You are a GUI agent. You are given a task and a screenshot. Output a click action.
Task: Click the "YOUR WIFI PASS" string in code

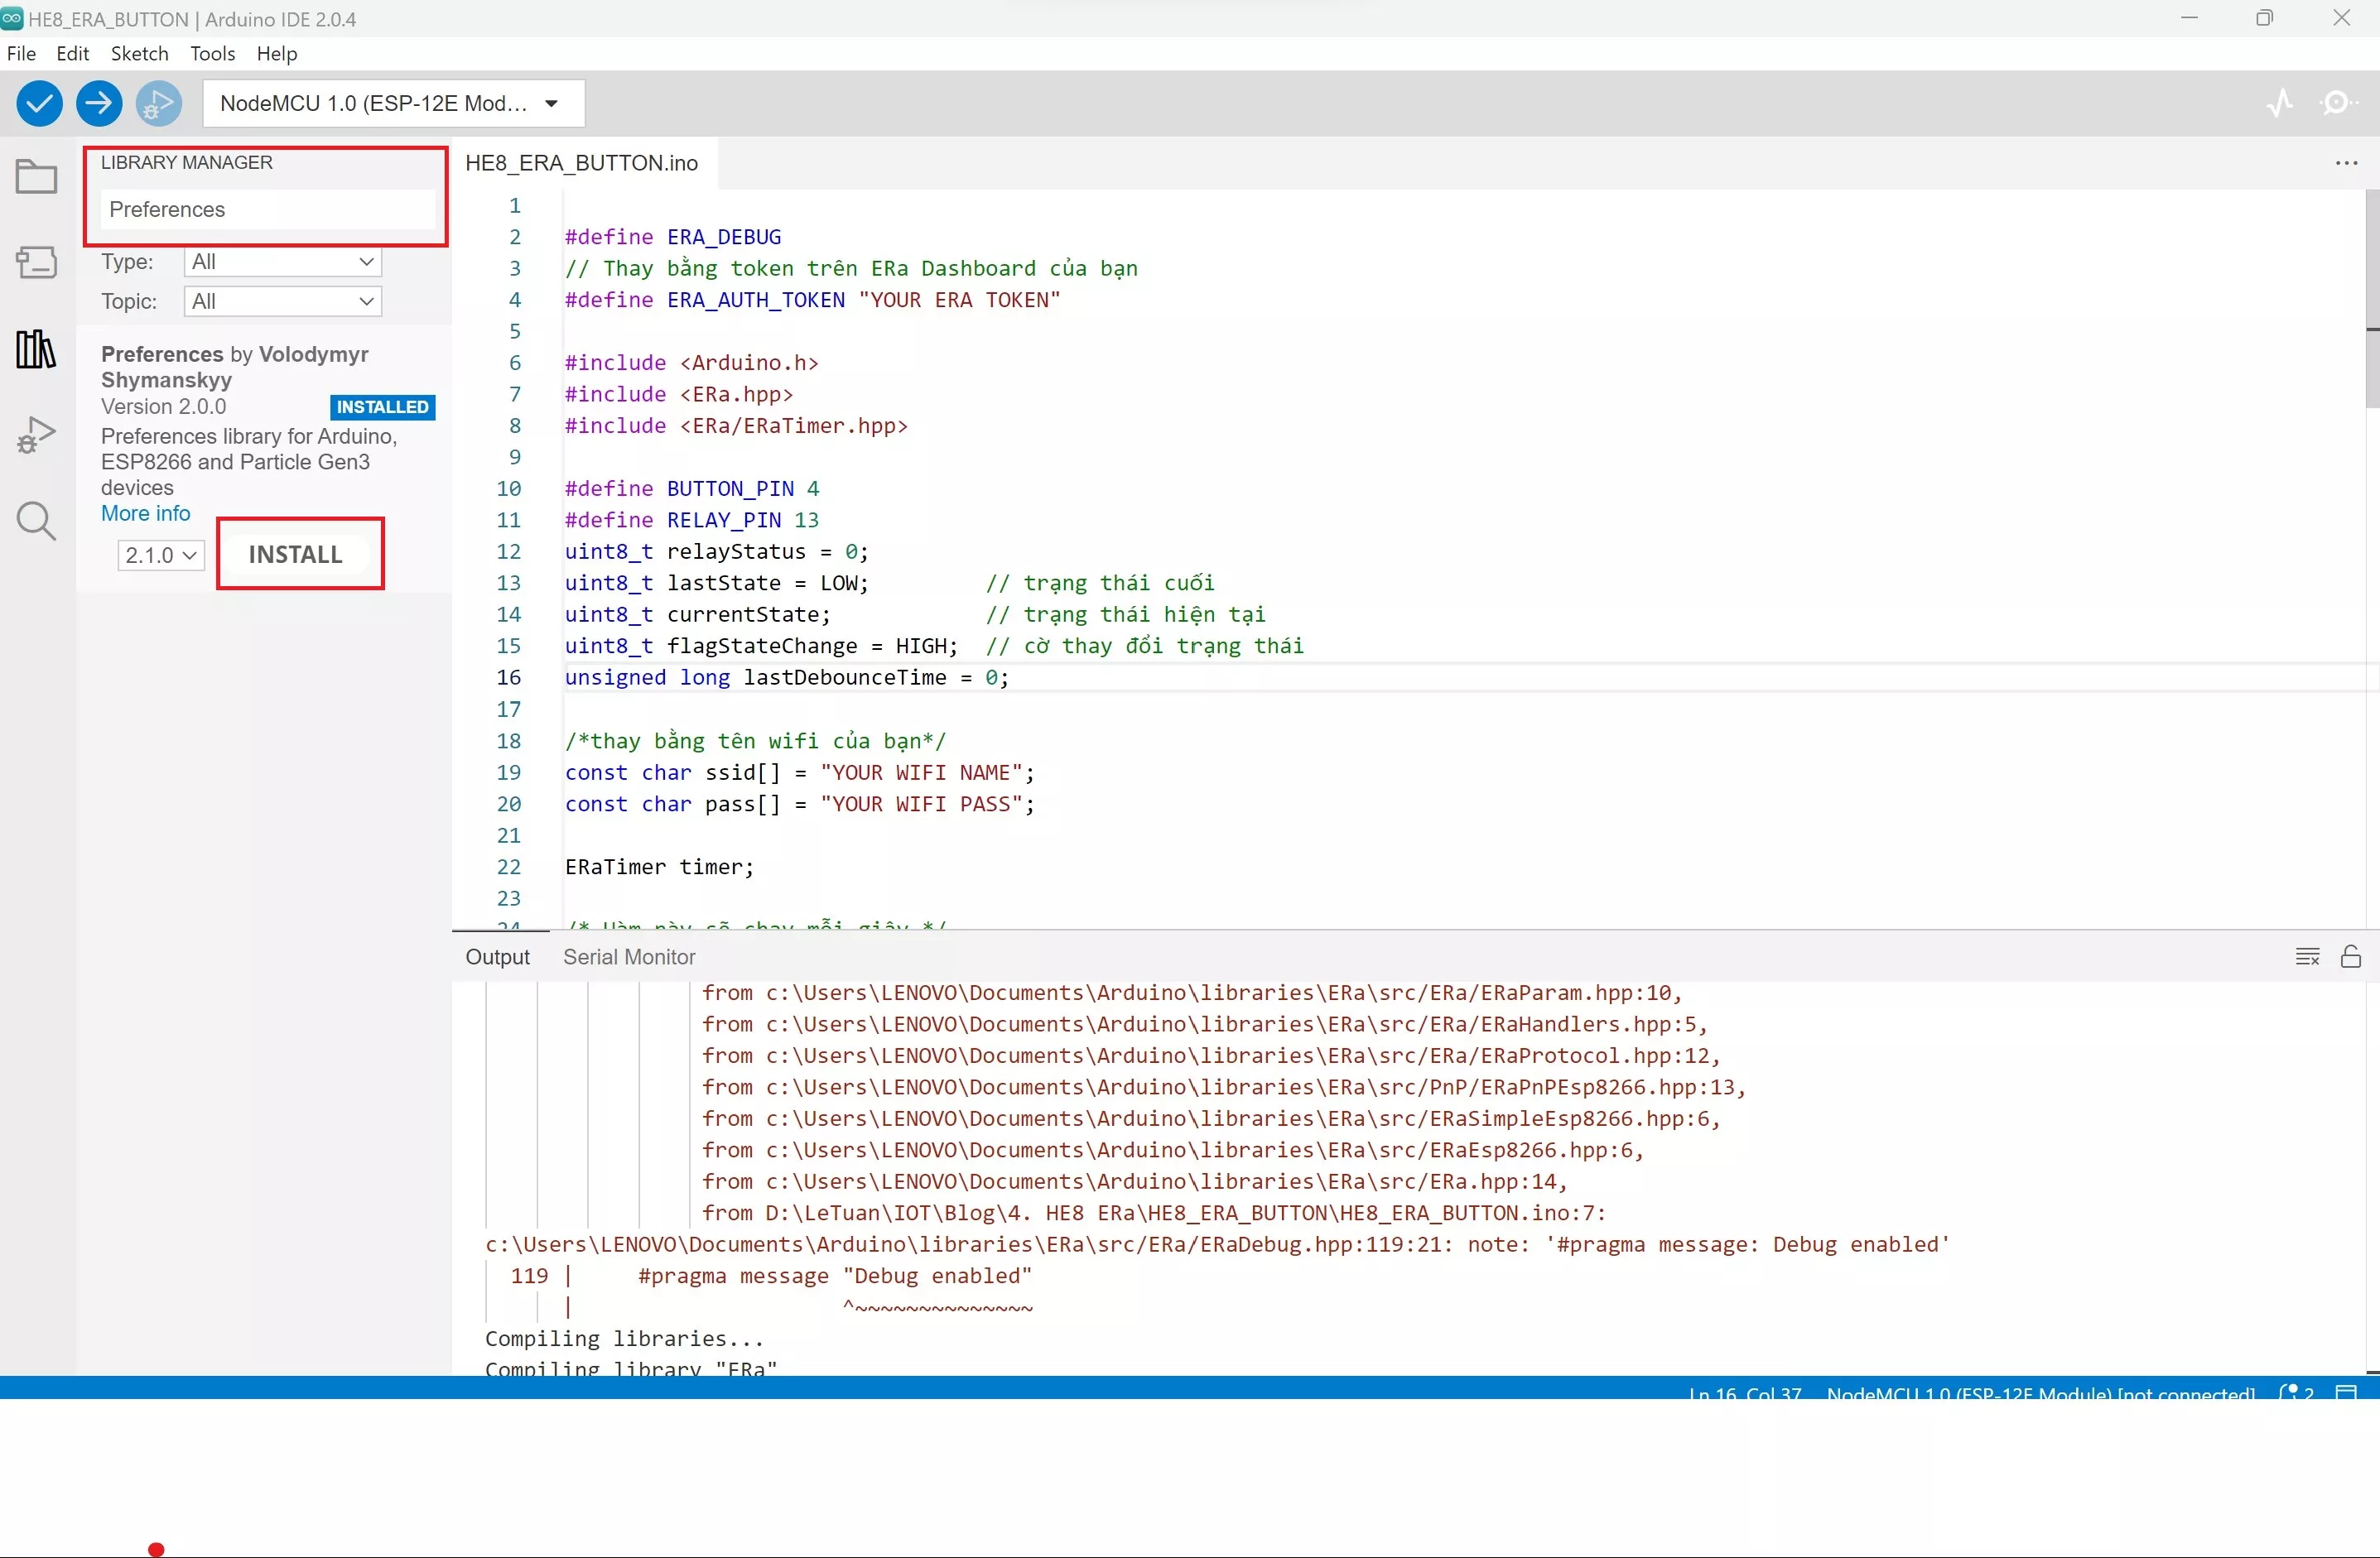pyautogui.click(x=921, y=805)
